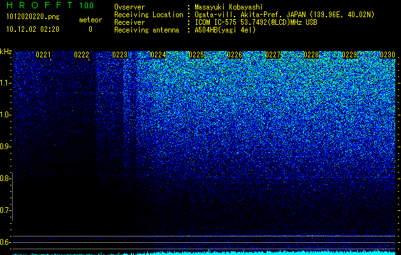The image size is (401, 255).
Task: Click the 0.7 kHz frequency label
Action: pos(4,210)
